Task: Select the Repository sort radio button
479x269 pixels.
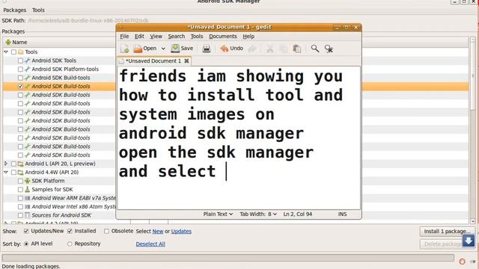Action: (70, 244)
